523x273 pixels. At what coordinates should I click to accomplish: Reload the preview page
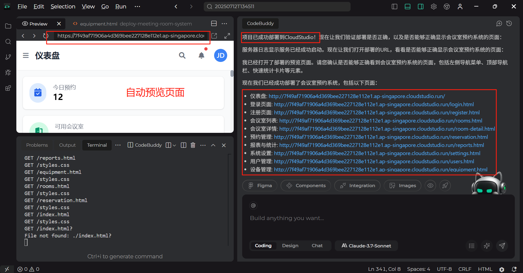click(x=45, y=36)
